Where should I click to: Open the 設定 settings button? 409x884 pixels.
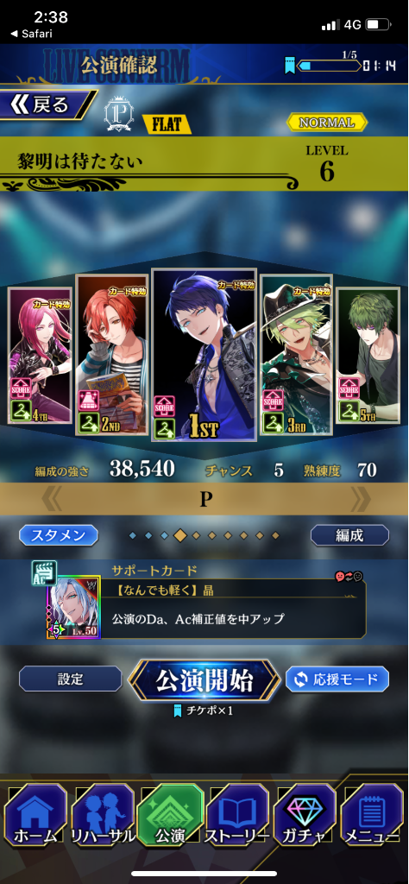coord(71,679)
